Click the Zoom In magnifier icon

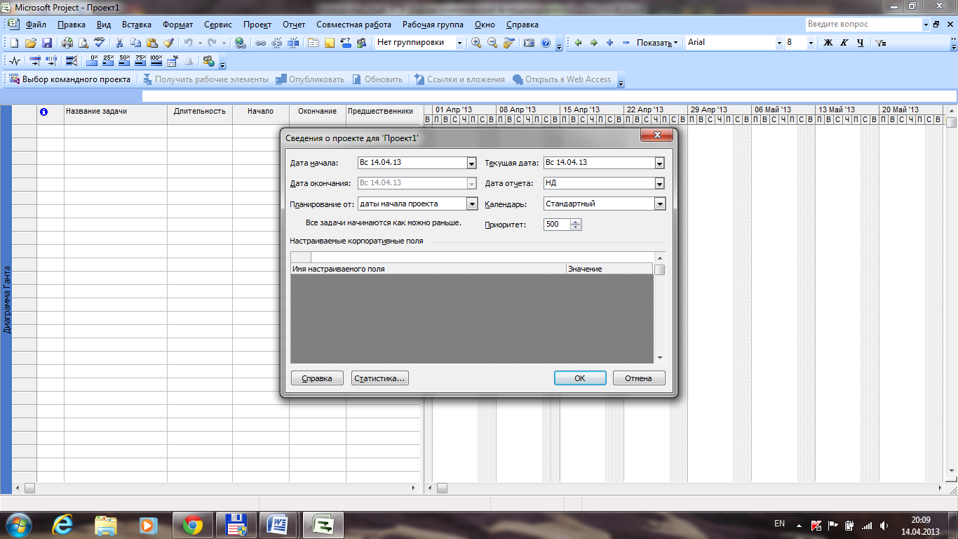click(477, 43)
